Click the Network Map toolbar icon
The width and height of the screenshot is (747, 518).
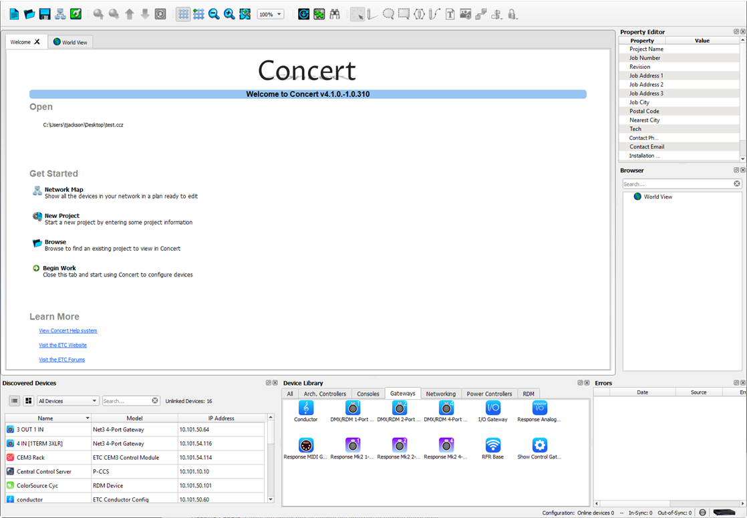60,14
